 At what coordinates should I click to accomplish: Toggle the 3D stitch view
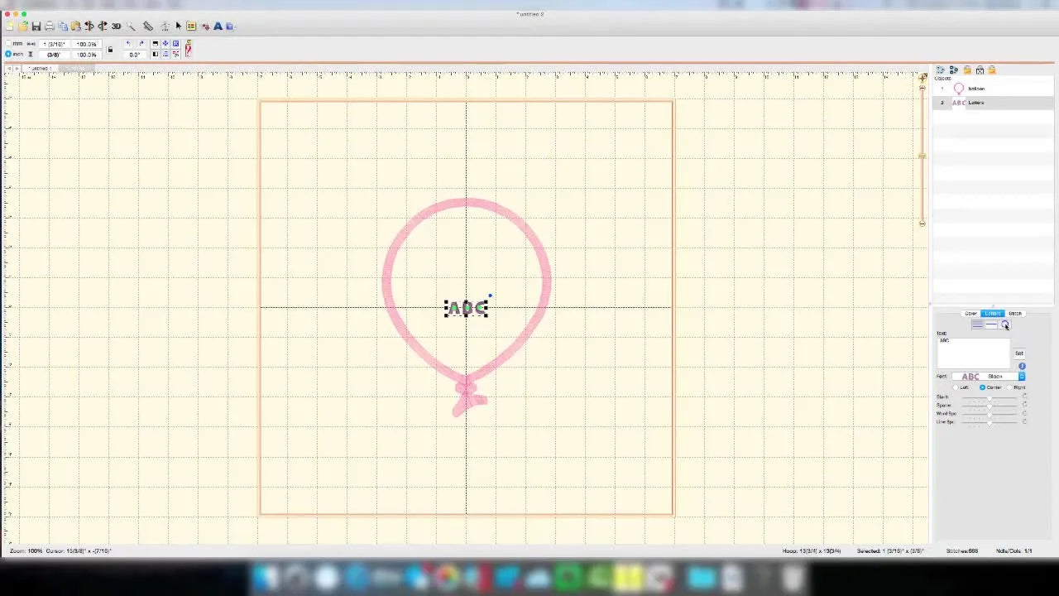point(116,26)
